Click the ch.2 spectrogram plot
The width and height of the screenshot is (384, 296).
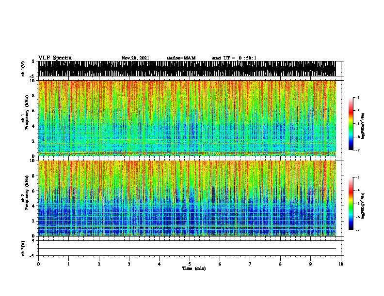(187, 198)
